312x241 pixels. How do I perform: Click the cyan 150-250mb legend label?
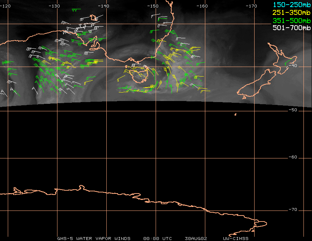point(292,5)
